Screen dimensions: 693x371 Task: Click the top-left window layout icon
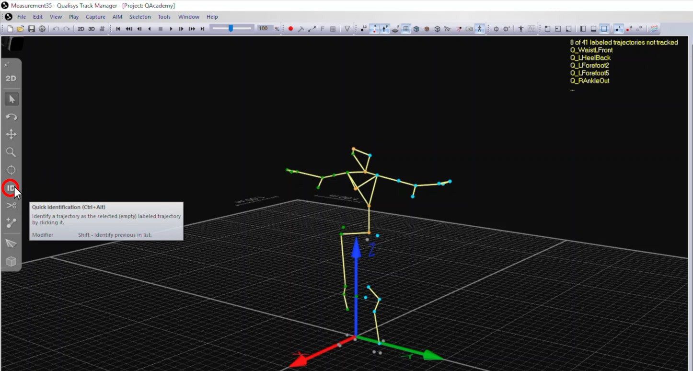point(547,29)
